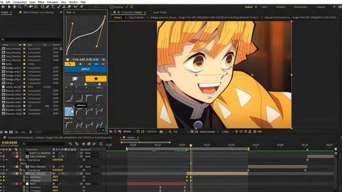
Task: Open the viewer resolution Full dropdown
Action: pos(181,132)
